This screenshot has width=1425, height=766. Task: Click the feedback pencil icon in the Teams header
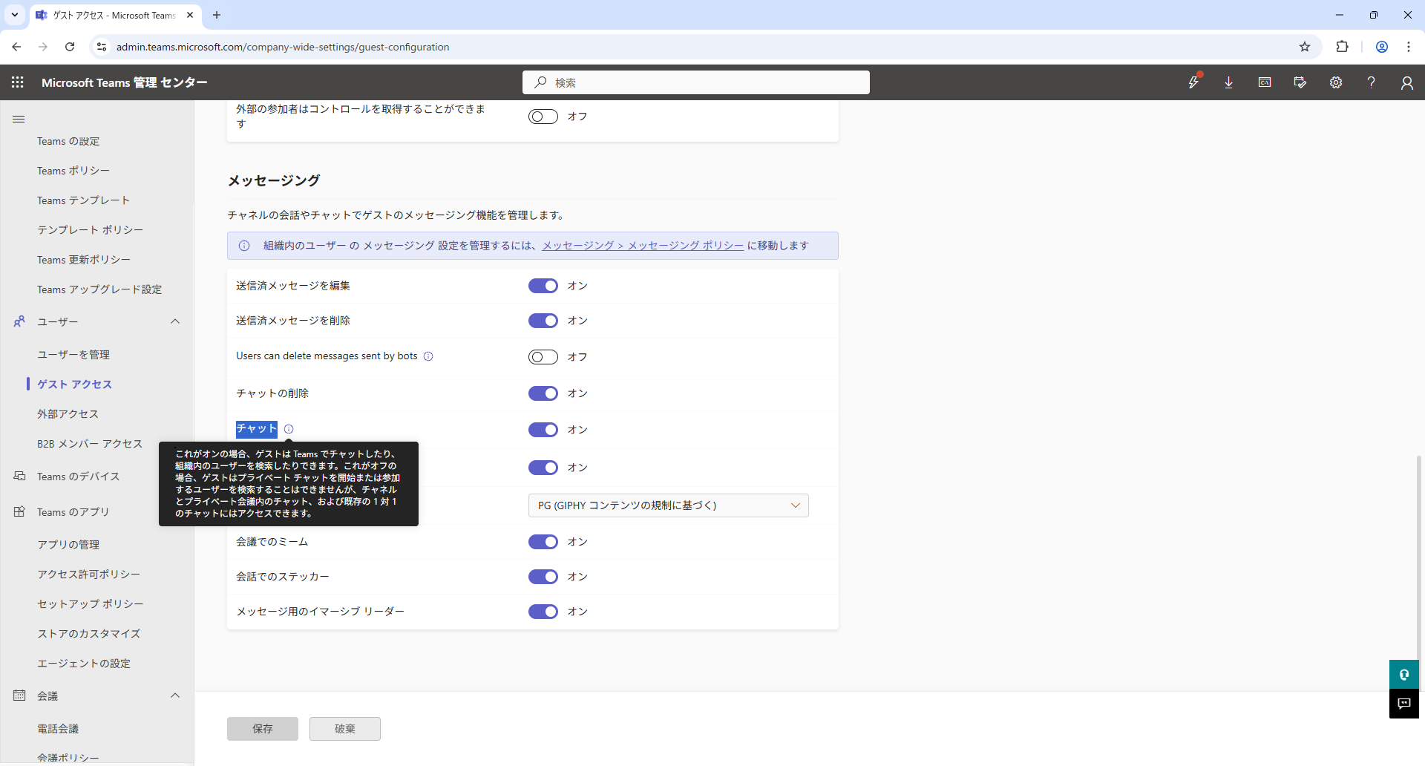click(1300, 82)
